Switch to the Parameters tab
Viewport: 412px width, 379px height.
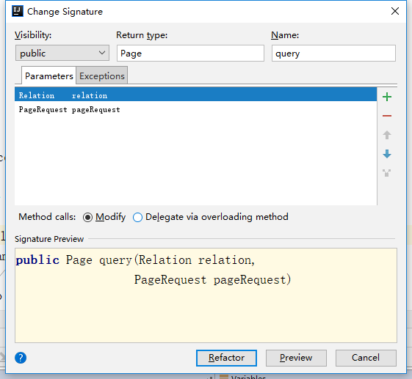click(49, 76)
